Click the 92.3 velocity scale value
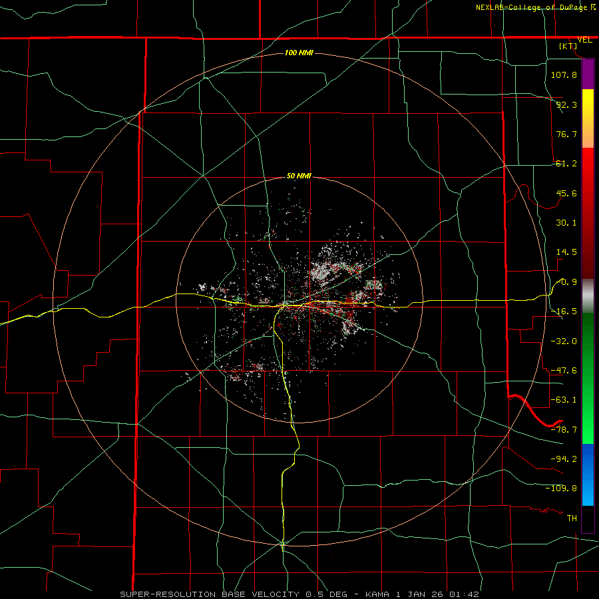 coord(566,104)
